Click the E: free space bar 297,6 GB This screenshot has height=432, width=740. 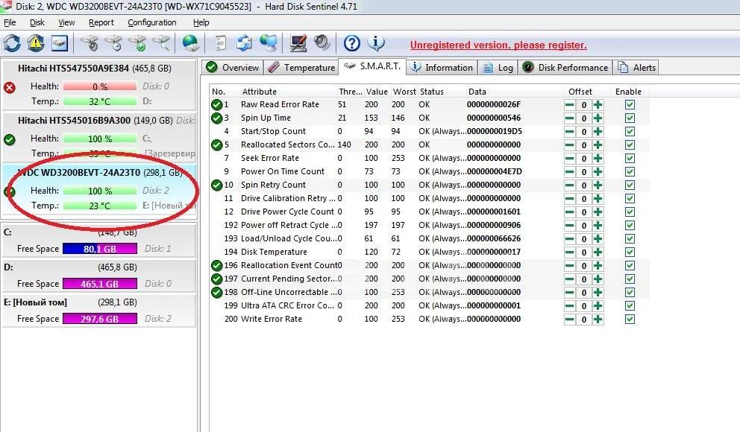(99, 319)
